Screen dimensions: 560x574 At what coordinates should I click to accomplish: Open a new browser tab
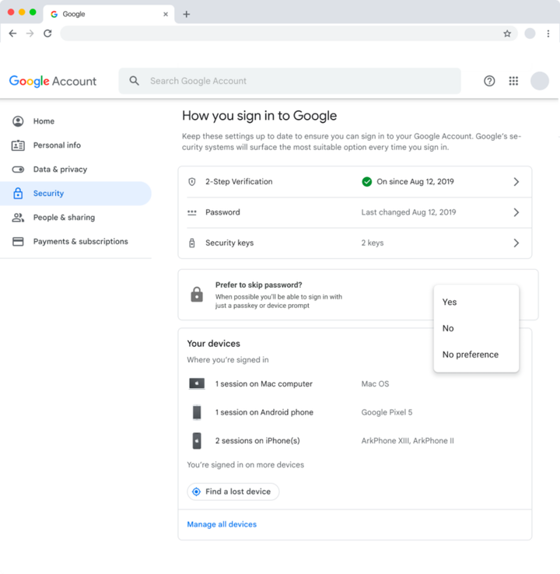[x=187, y=14]
